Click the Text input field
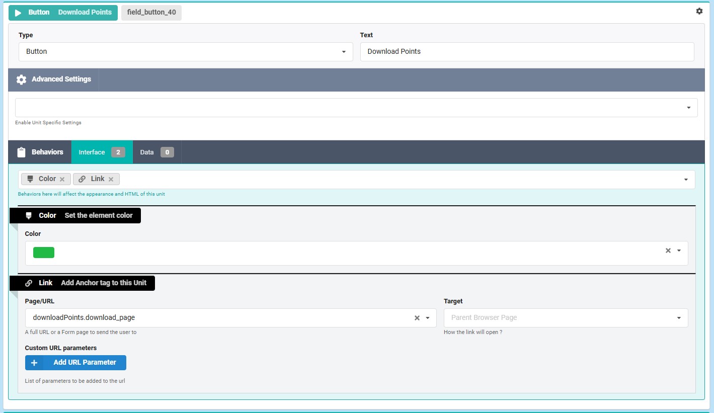 coord(527,52)
